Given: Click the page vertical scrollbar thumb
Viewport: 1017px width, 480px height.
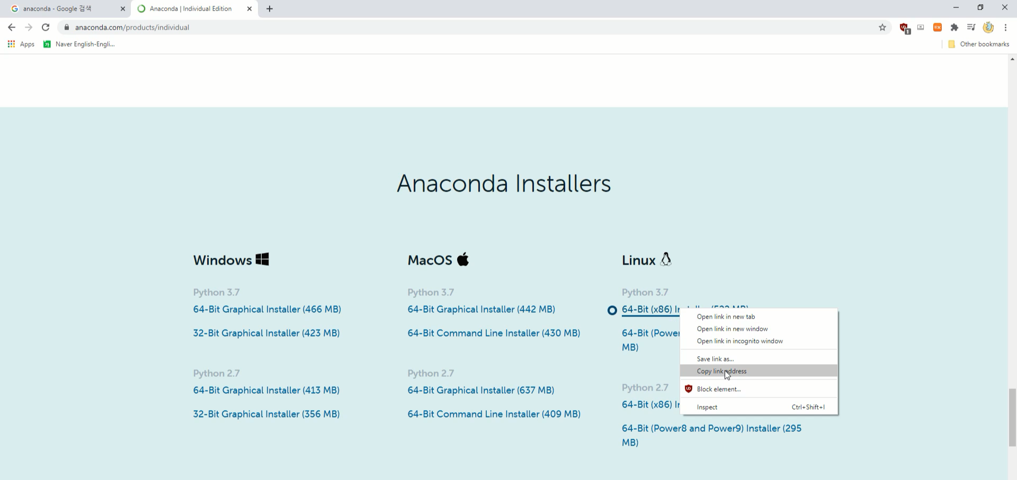Looking at the screenshot, I should [1012, 418].
